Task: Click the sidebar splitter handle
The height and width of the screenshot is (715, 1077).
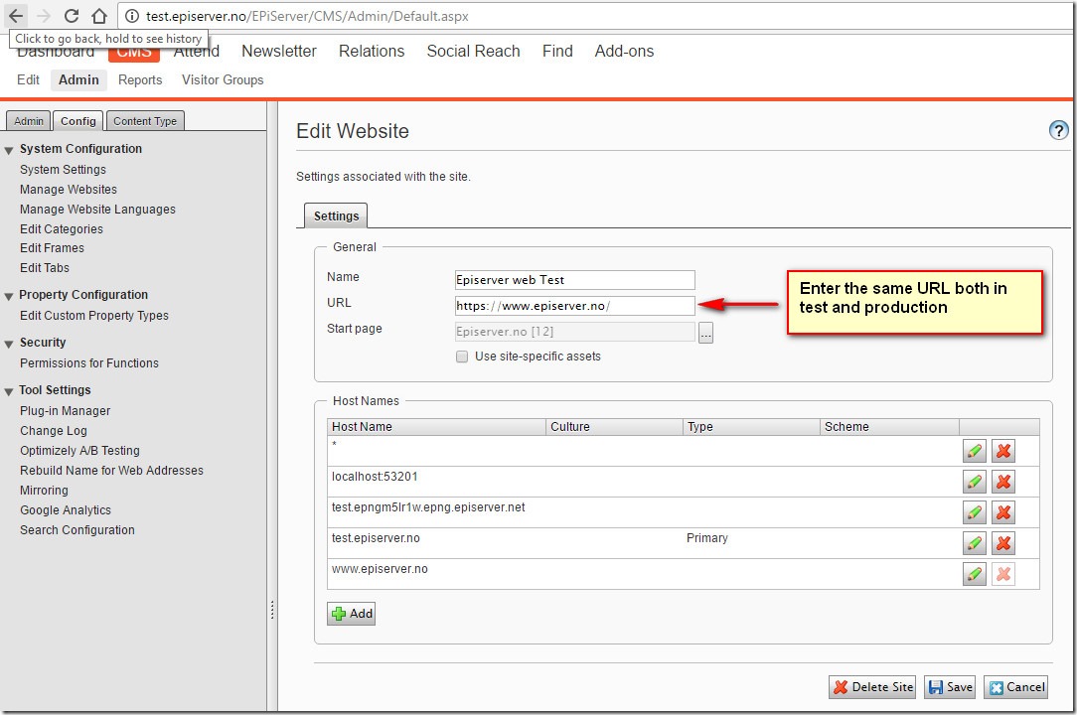Action: (272, 609)
